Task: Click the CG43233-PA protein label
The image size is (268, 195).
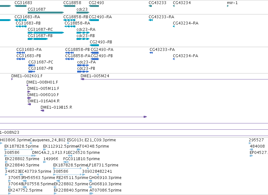Action: pyautogui.click(x=162, y=50)
